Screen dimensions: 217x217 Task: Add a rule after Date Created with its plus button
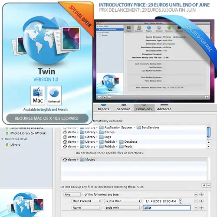tap(201, 201)
